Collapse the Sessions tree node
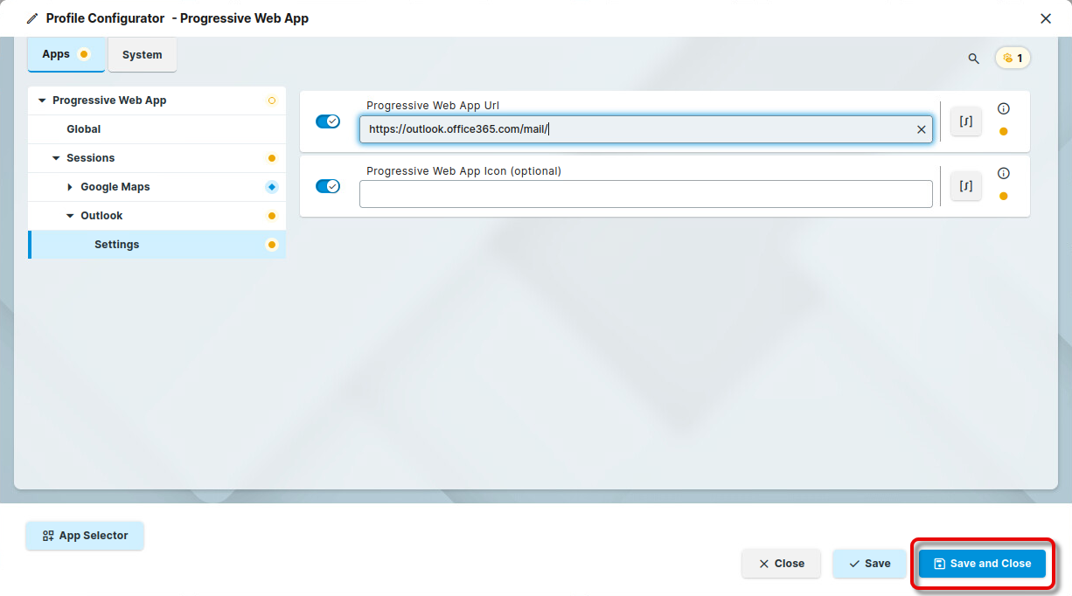Image resolution: width=1072 pixels, height=596 pixels. 56,158
